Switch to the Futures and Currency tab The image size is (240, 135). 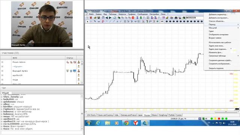[105, 115]
